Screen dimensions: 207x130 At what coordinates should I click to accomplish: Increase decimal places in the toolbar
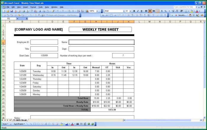(x=173, y=11)
